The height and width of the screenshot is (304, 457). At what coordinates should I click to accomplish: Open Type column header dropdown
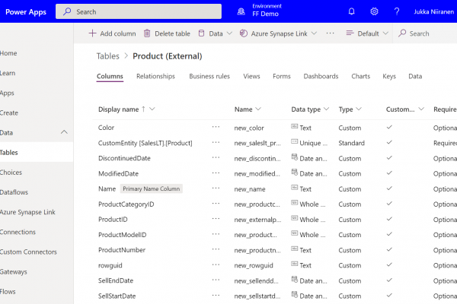click(359, 109)
